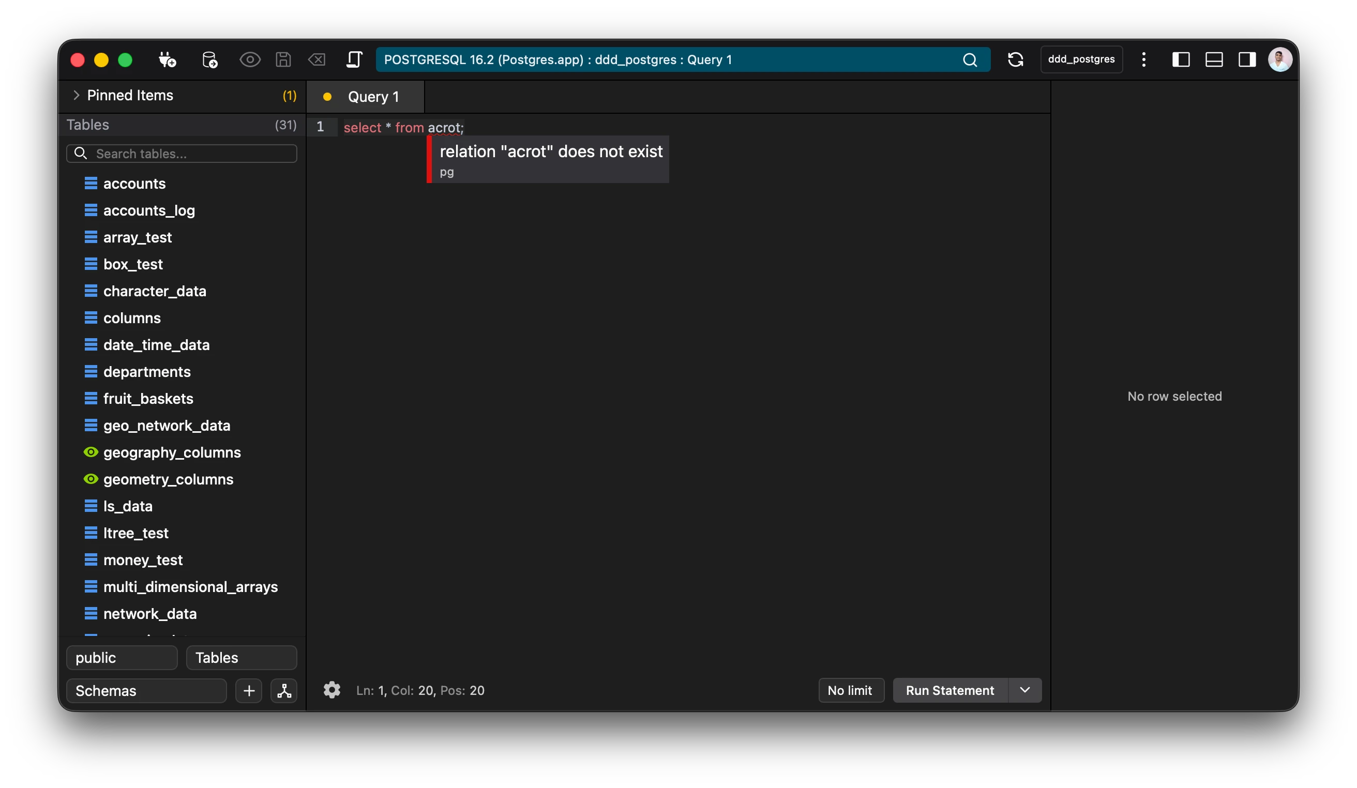Screen dimensions: 1357x788
Task: Click the Search tables input field
Action: [188, 154]
